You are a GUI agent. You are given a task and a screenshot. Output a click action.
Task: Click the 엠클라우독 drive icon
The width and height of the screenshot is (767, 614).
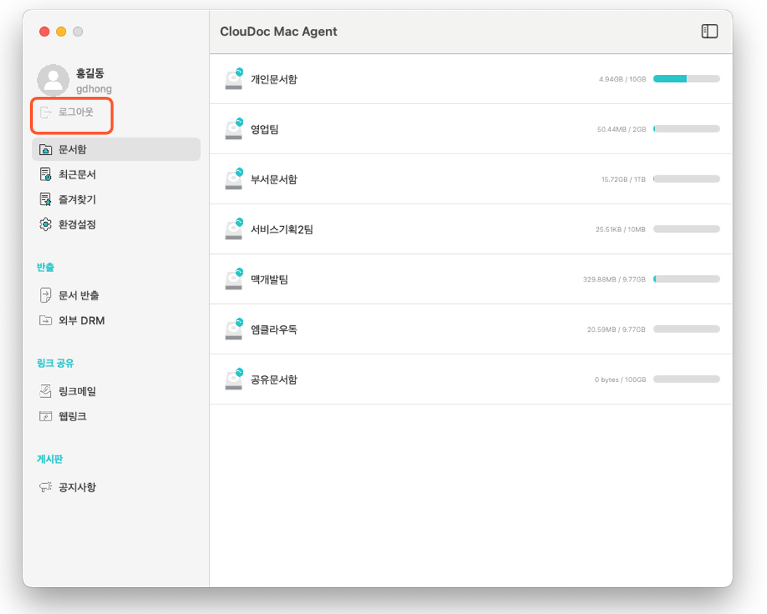tap(234, 329)
